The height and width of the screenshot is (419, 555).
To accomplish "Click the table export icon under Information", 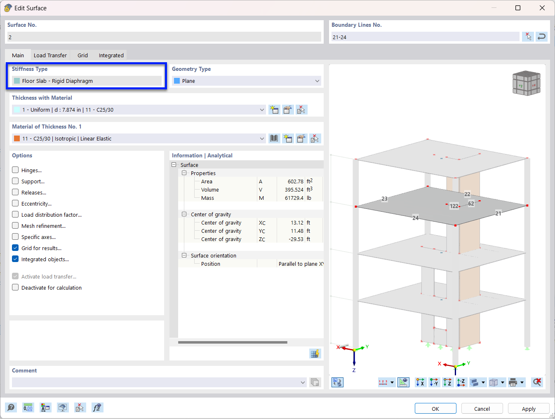I will pos(315,353).
